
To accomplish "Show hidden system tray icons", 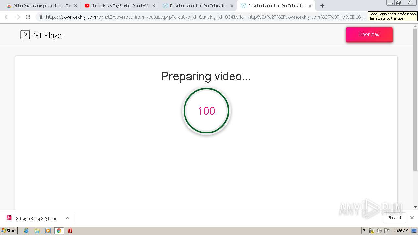I will click(x=364, y=231).
